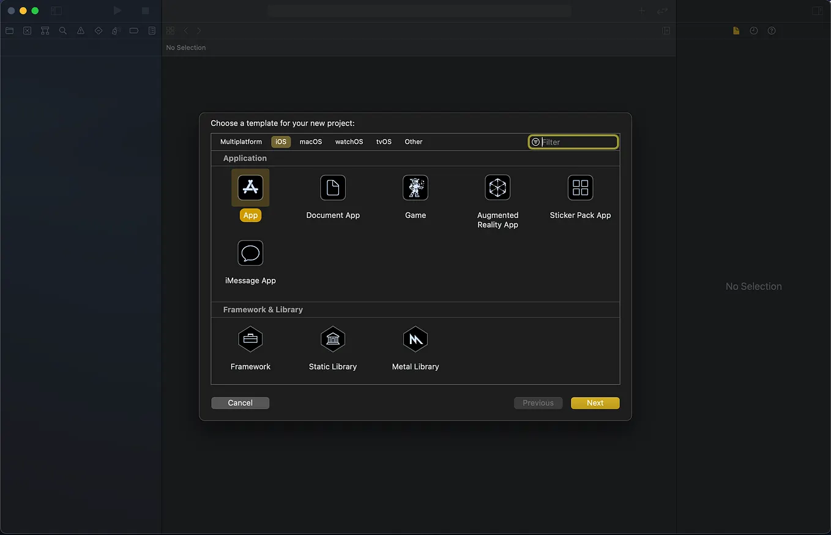Click the Run play button in toolbar

tap(117, 10)
